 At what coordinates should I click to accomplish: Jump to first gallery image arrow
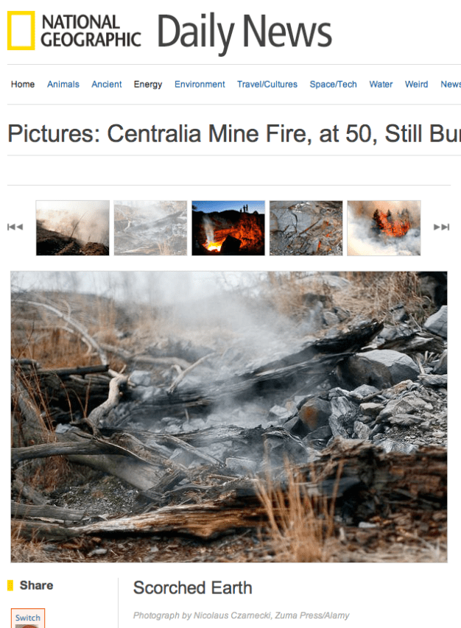point(15,227)
